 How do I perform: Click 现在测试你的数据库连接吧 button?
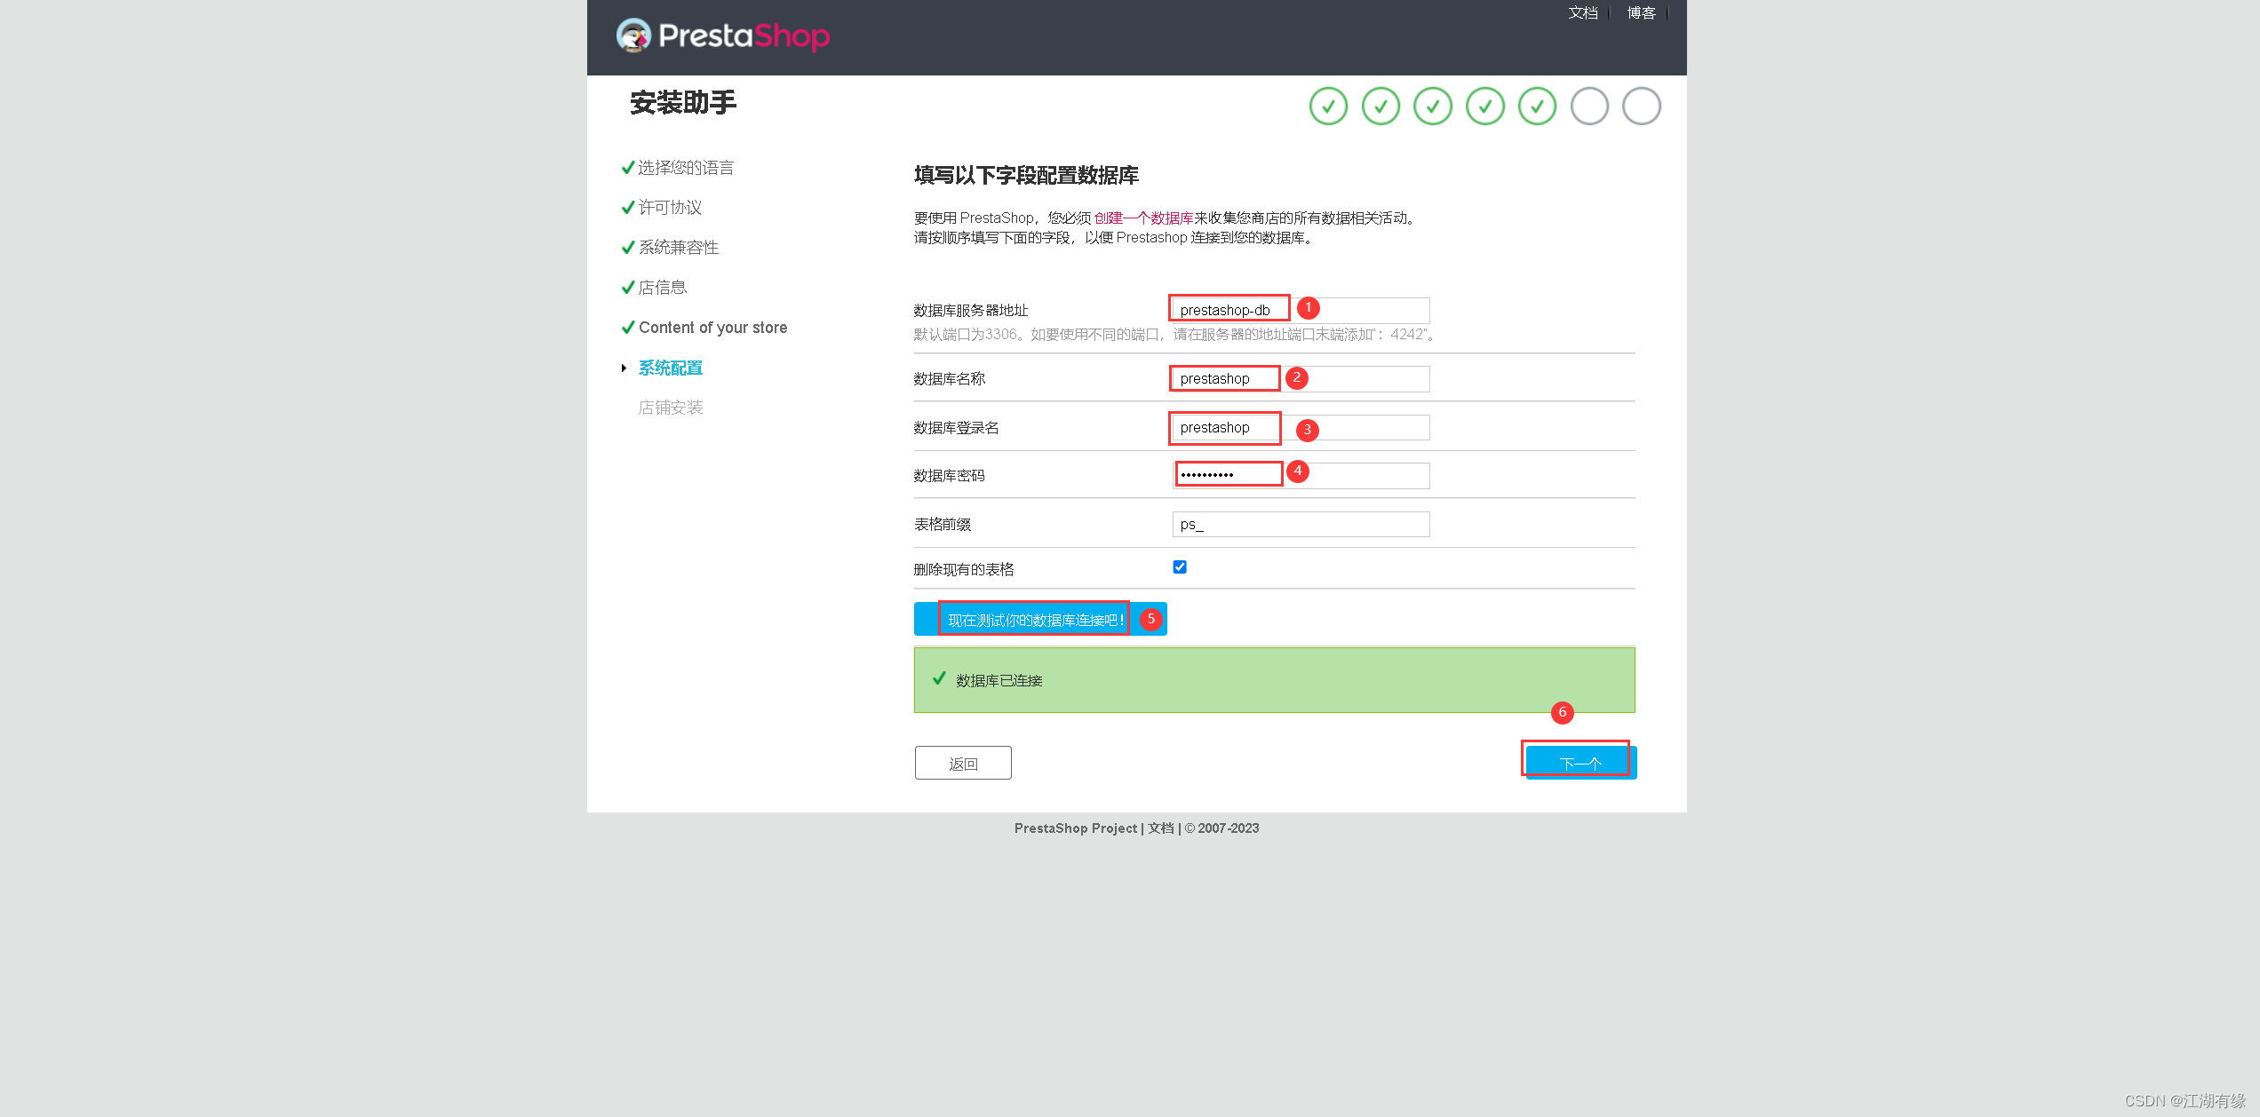coord(1040,620)
